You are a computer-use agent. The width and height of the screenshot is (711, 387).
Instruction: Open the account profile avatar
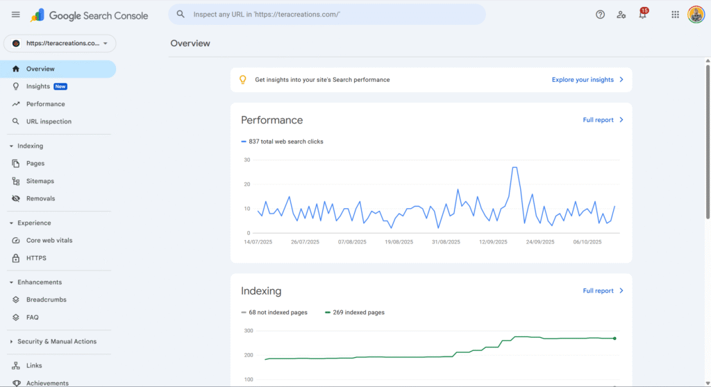(696, 15)
